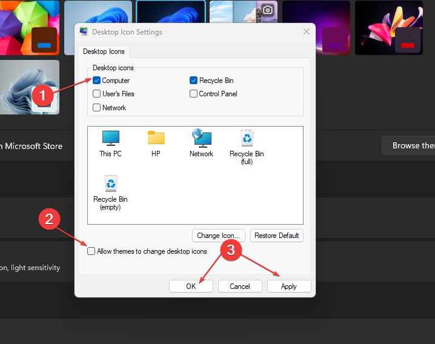
Task: Confirm with the OK button
Action: coord(191,286)
